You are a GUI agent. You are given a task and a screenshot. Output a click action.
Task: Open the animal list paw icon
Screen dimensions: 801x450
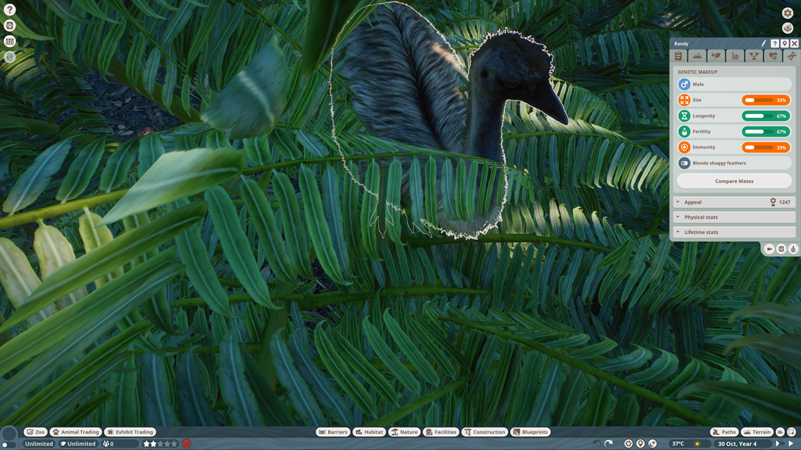pos(9,26)
